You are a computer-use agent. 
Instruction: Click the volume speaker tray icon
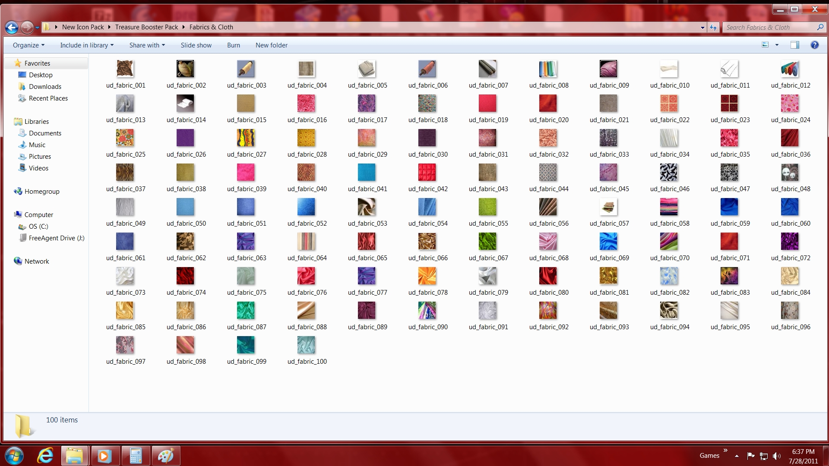pos(776,456)
